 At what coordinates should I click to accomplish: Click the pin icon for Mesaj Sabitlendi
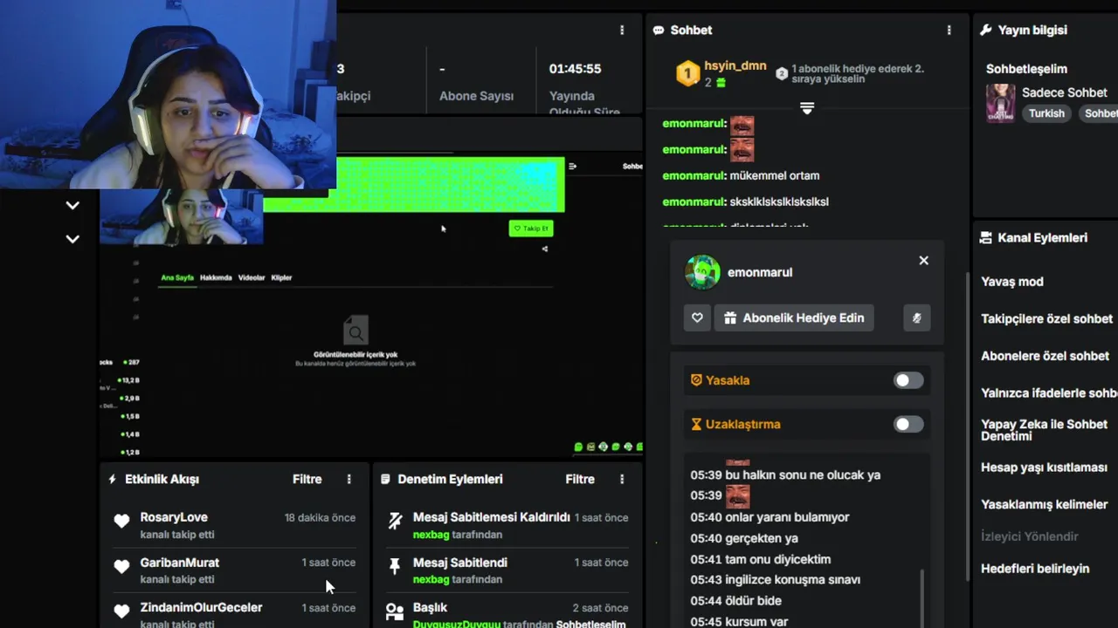coord(395,567)
